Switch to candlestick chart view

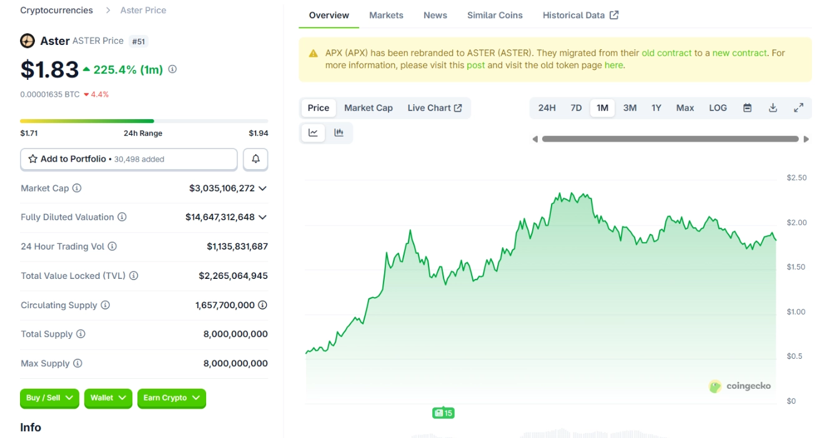click(x=339, y=132)
